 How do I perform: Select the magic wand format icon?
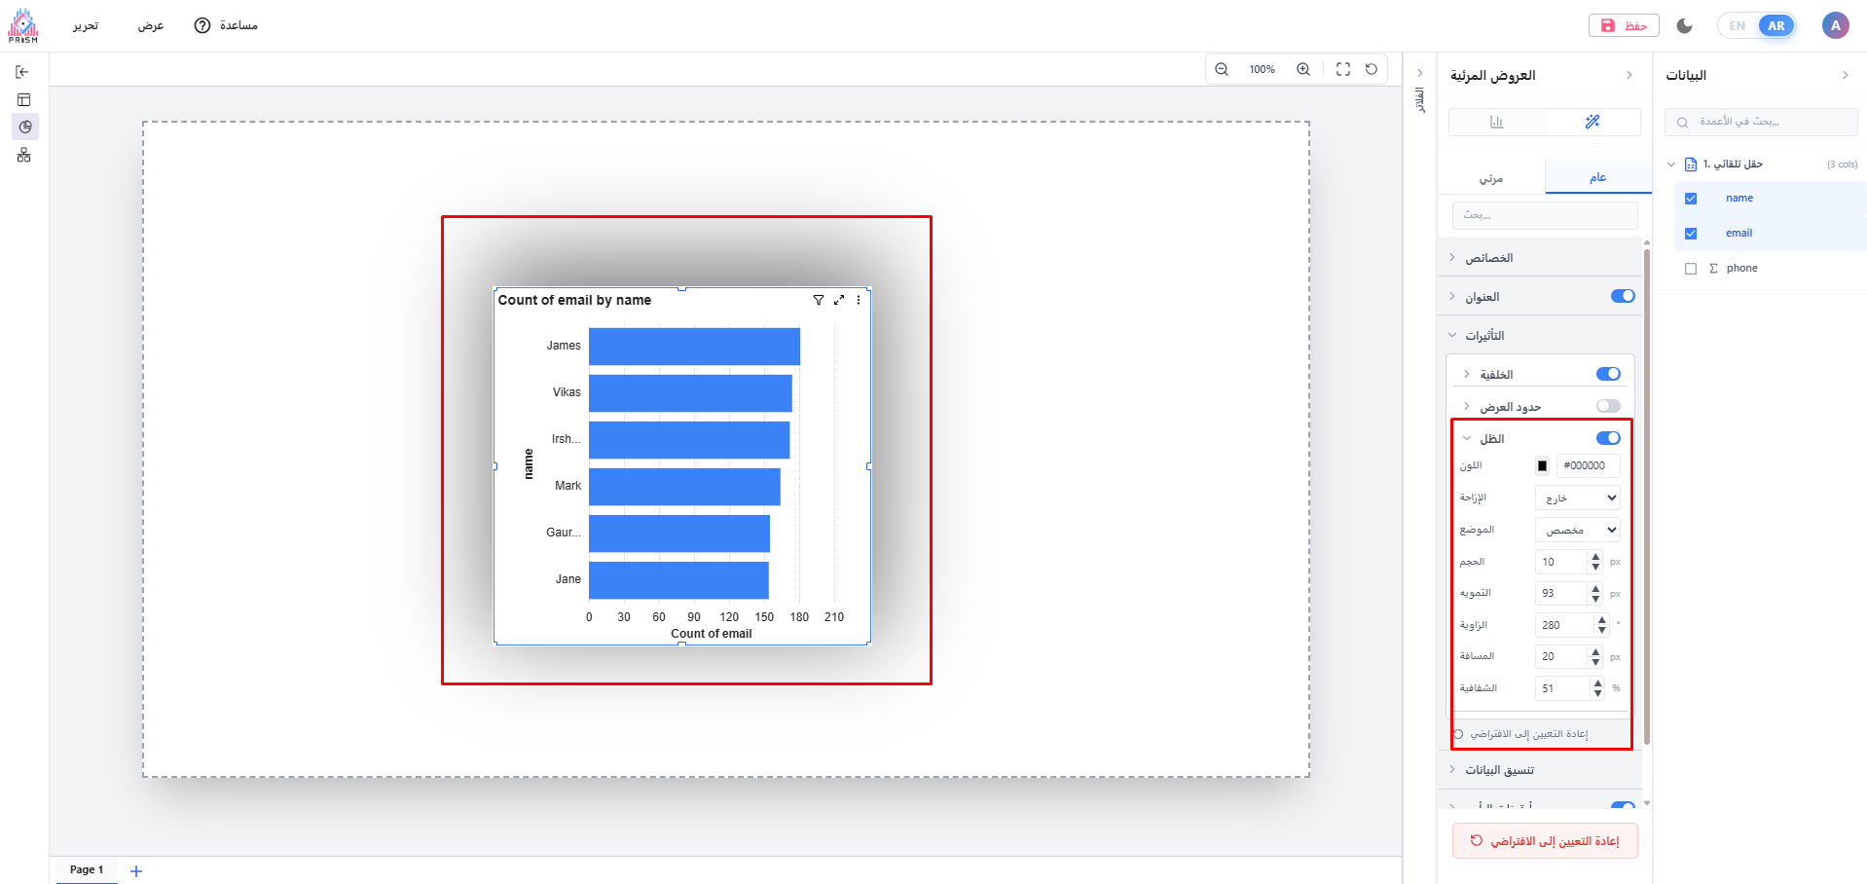tap(1592, 122)
